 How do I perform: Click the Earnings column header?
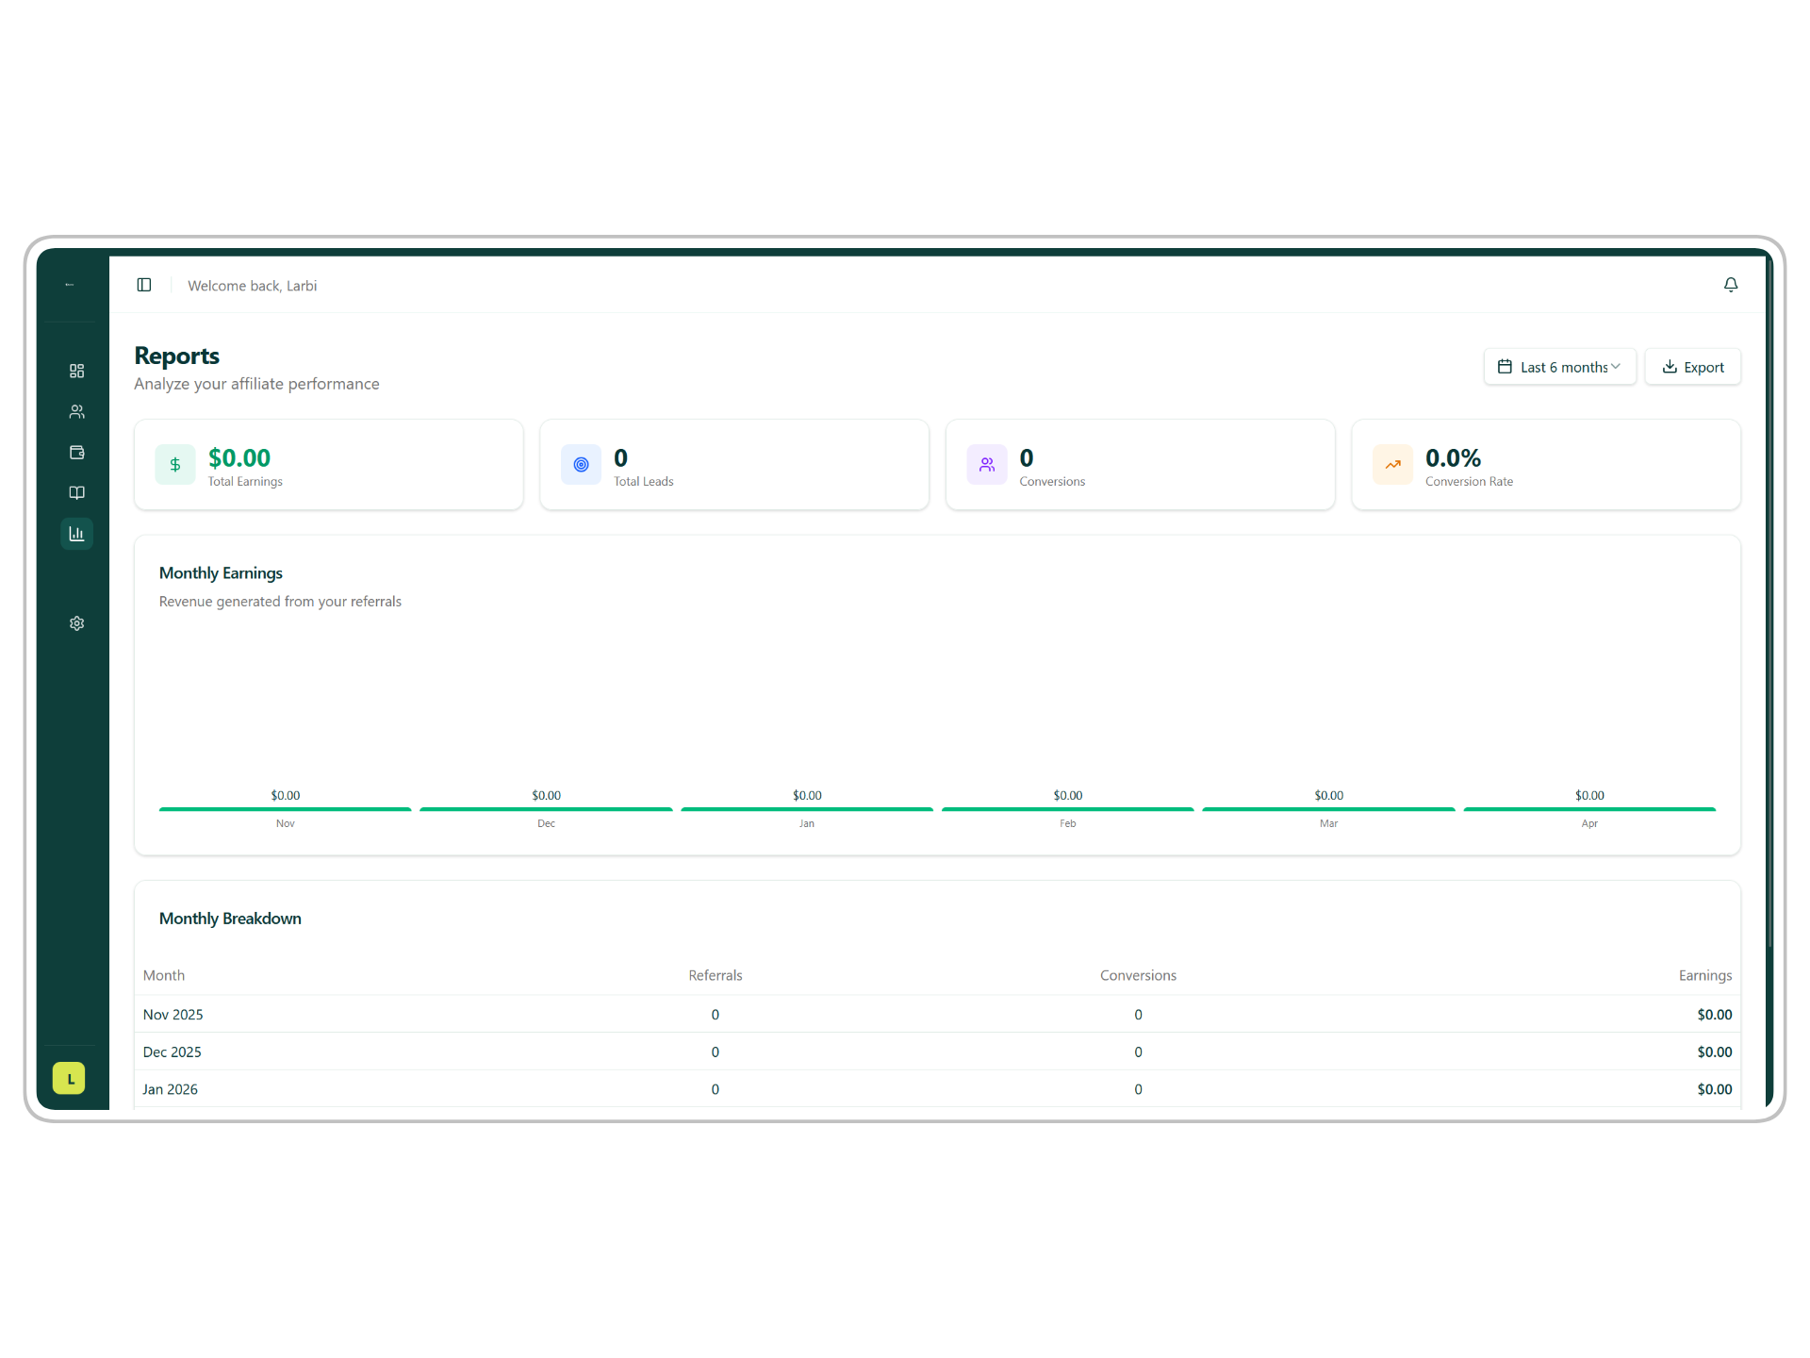point(1704,975)
